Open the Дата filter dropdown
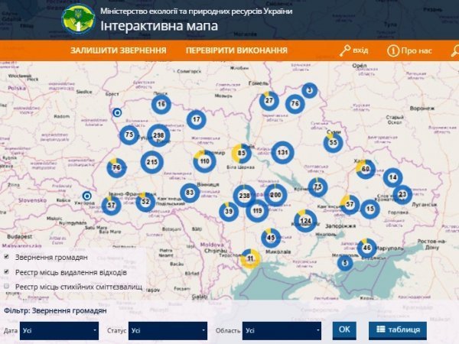 pos(60,331)
